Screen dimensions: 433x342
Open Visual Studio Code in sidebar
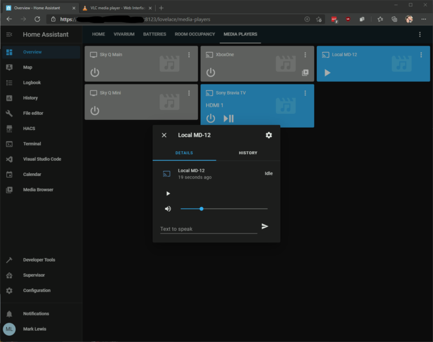pyautogui.click(x=42, y=159)
